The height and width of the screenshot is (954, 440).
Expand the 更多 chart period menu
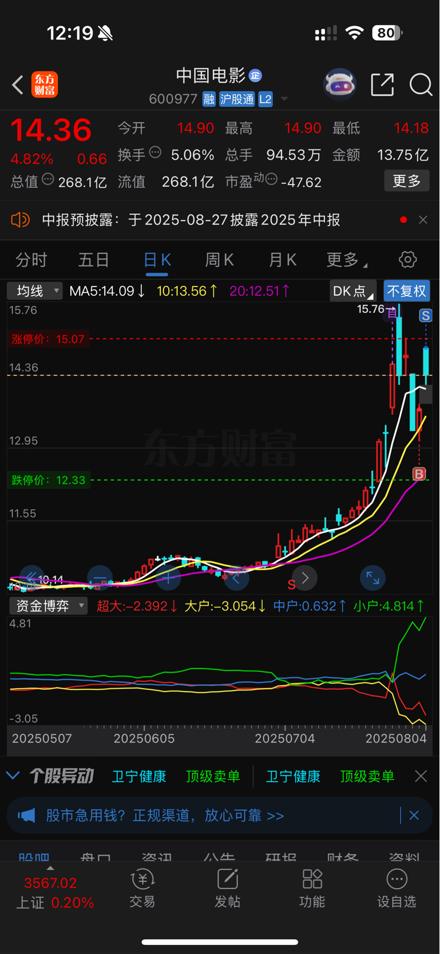tap(347, 260)
